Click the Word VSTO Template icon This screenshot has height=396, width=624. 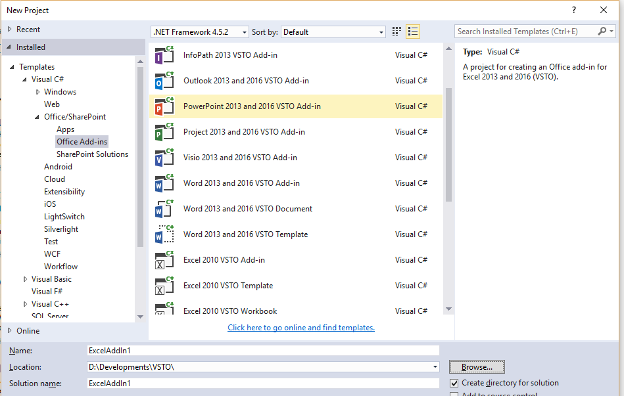point(164,234)
